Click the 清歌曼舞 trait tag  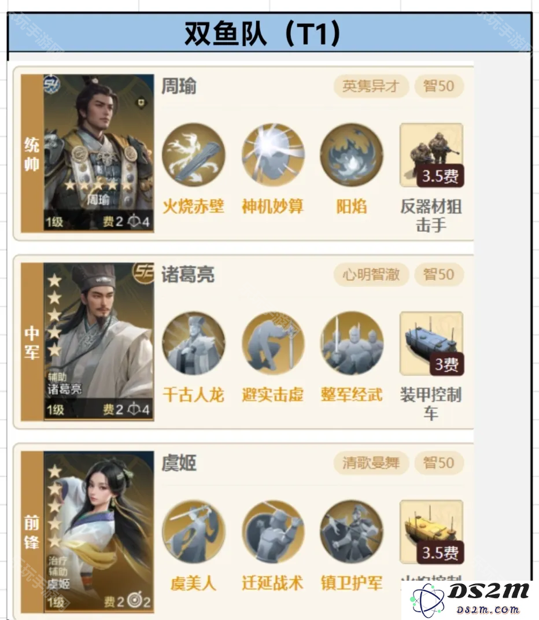(371, 463)
